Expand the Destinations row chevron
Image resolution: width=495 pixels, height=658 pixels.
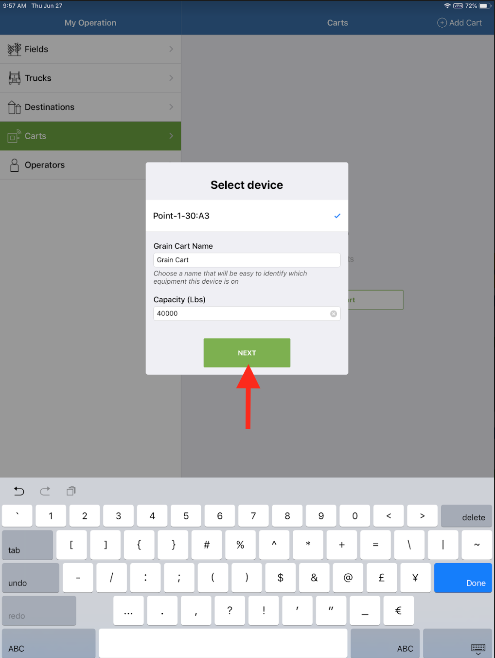[171, 107]
